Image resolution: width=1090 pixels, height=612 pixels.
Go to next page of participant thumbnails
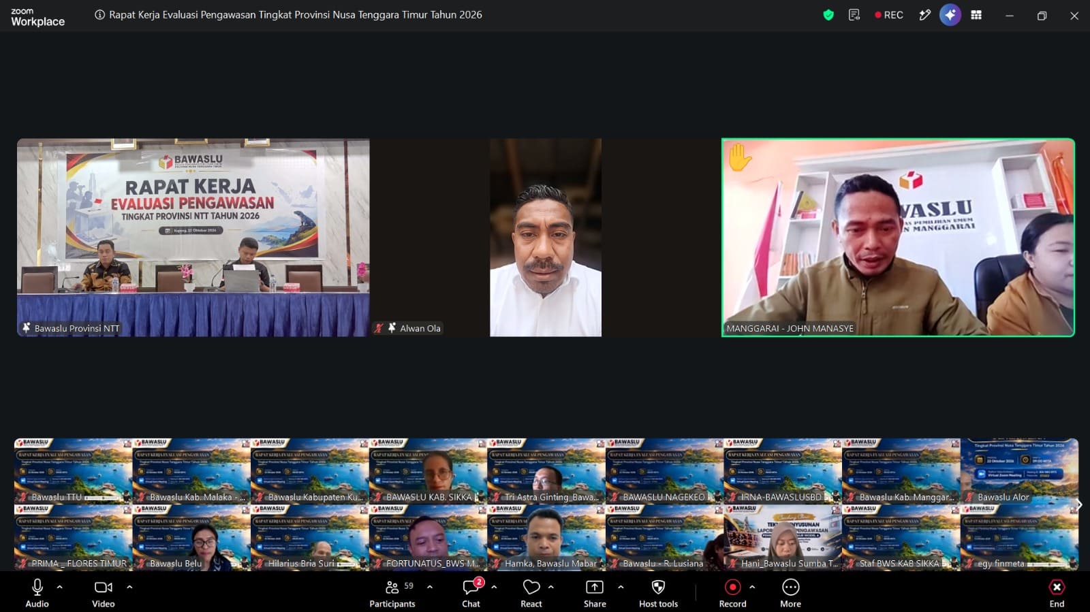tap(1079, 504)
